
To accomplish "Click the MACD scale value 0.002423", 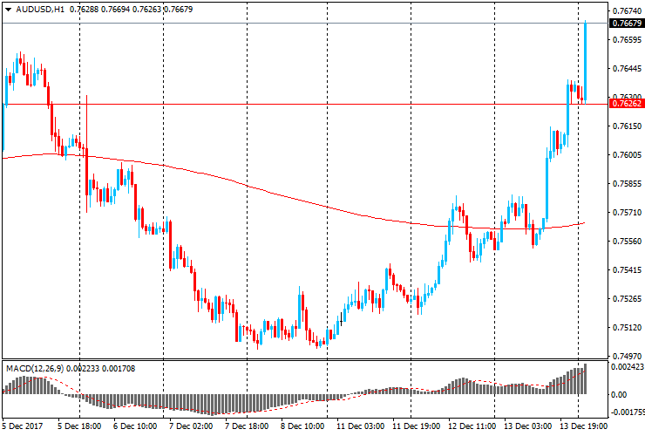I will 628,367.
